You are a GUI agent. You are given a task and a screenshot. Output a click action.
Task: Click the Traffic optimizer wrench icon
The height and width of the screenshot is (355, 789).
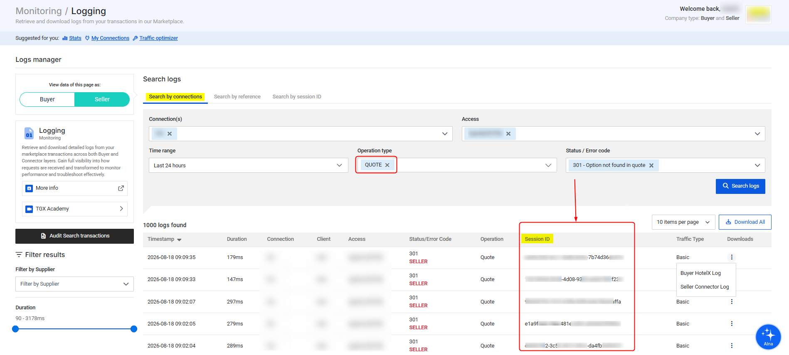135,38
